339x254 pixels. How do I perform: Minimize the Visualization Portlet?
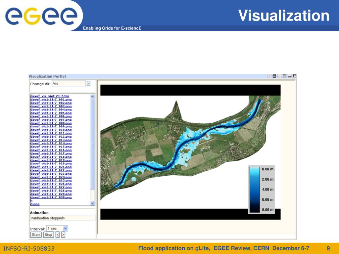click(289, 76)
